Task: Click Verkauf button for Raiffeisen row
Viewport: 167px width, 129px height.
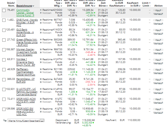Action: click(158, 73)
